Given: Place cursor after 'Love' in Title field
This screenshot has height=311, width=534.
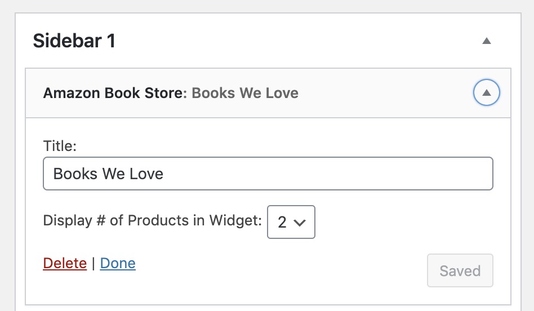Looking at the screenshot, I should tap(164, 174).
